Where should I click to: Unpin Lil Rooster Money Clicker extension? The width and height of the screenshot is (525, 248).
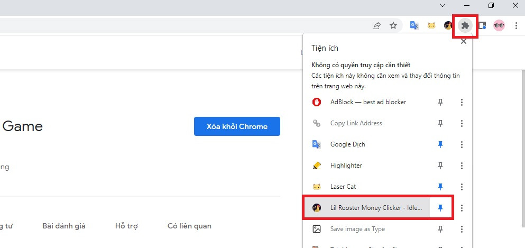pyautogui.click(x=440, y=208)
